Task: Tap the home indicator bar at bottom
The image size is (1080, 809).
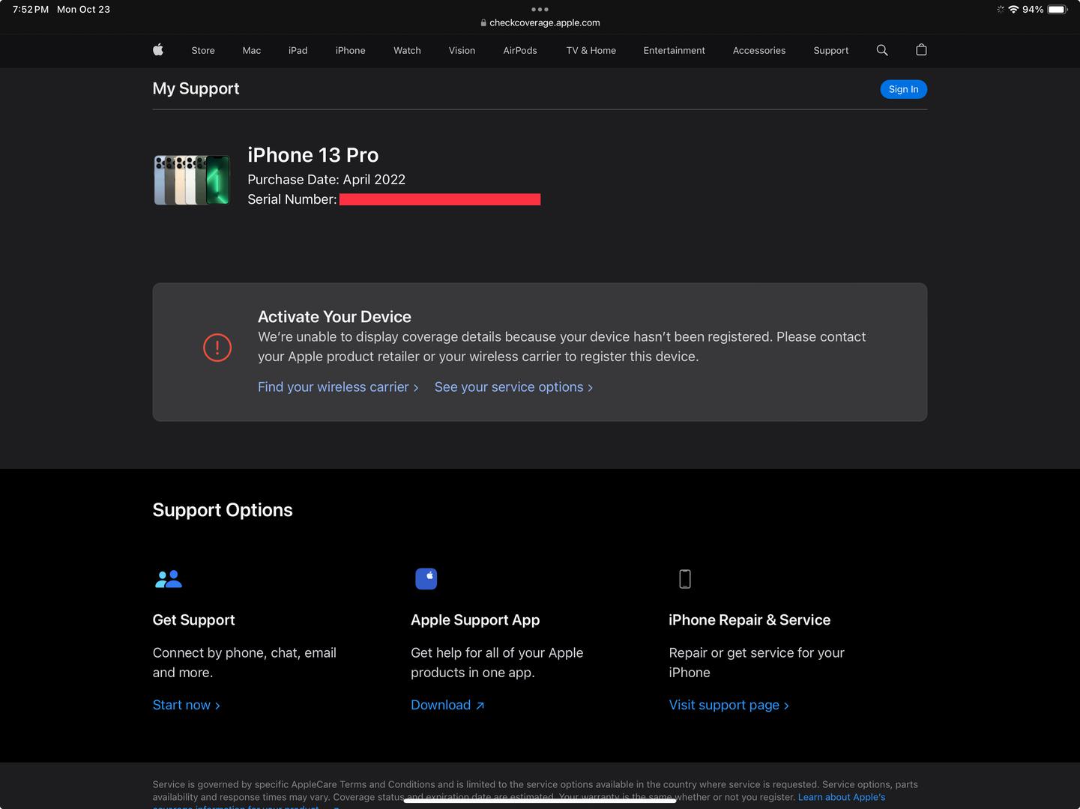Action: (x=540, y=801)
